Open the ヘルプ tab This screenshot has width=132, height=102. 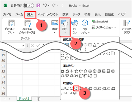point(122,14)
